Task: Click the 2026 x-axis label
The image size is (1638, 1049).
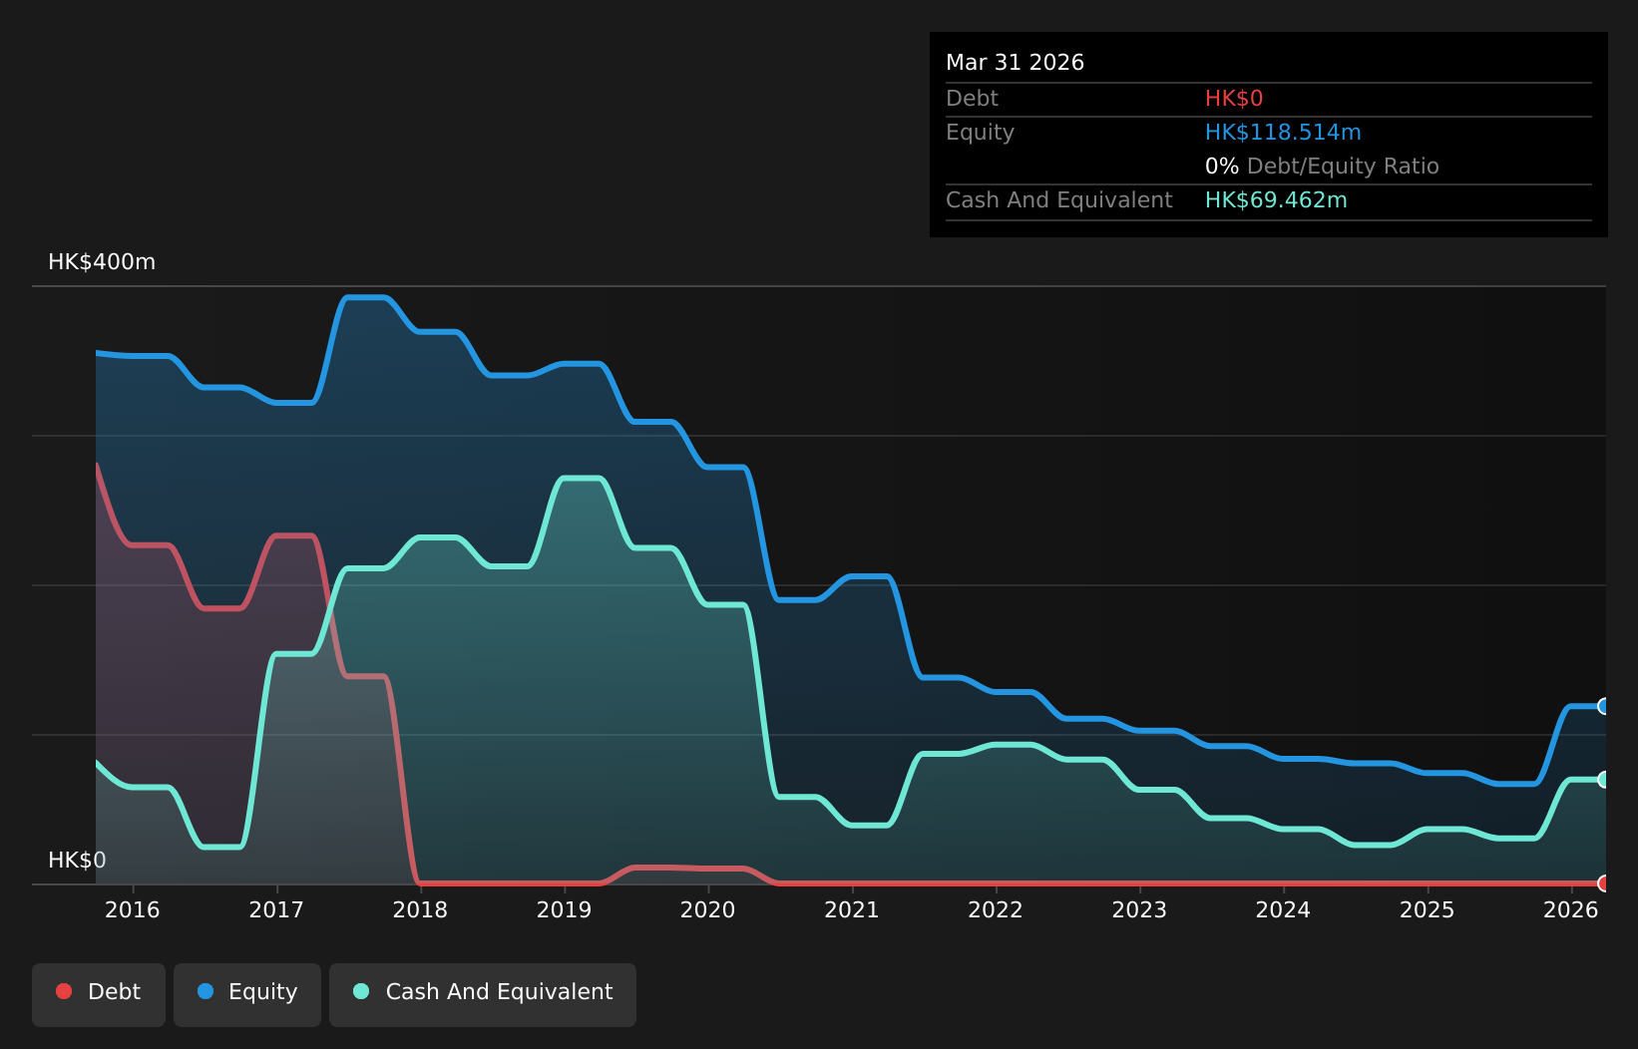Action: pos(1571,909)
